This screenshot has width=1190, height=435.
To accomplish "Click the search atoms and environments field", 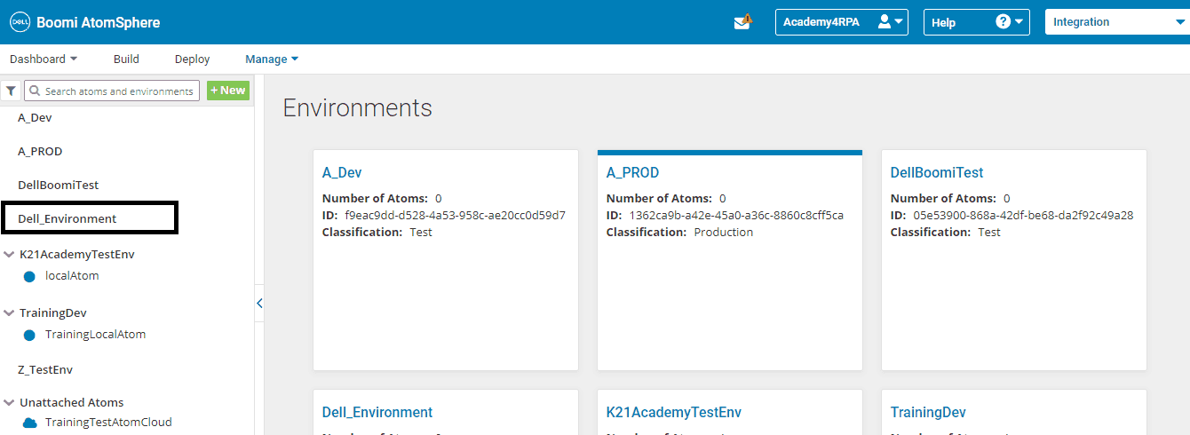I will pos(112,91).
